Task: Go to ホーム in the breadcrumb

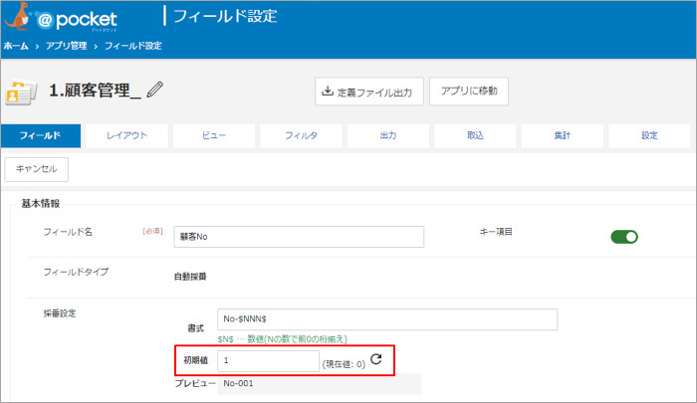Action: pos(16,46)
